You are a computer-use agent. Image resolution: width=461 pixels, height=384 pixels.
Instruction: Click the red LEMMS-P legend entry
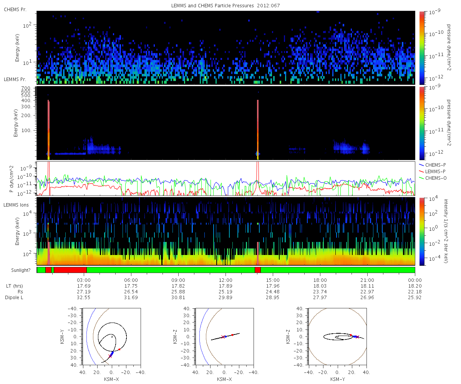coord(434,170)
